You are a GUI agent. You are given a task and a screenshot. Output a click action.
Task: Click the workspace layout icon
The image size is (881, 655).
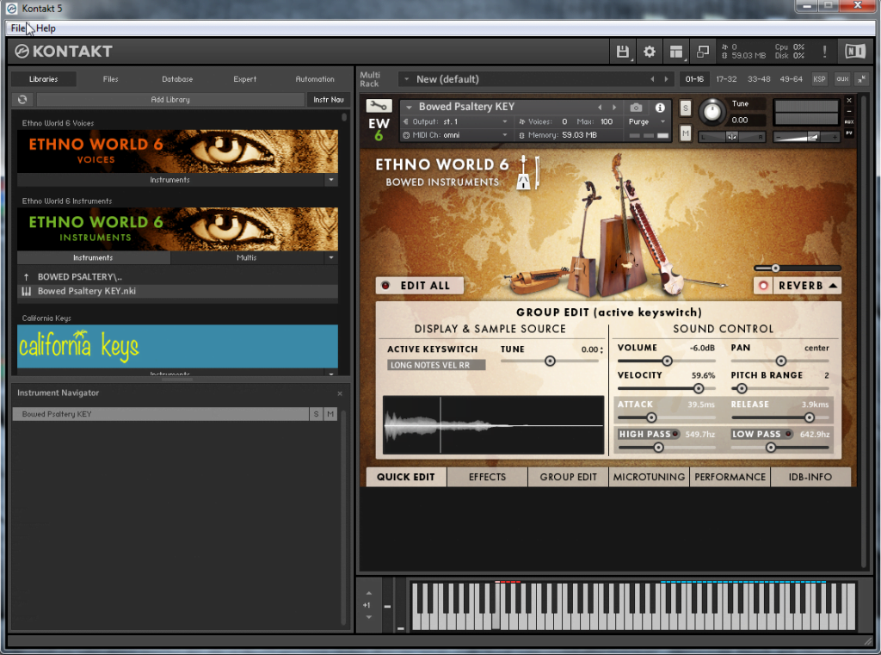pyautogui.click(x=676, y=52)
